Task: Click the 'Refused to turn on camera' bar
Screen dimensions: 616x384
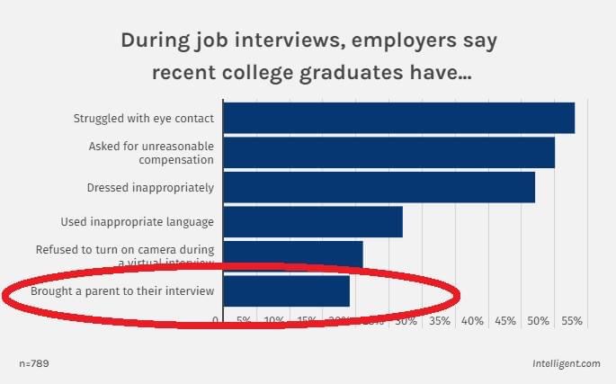Action: 293,254
